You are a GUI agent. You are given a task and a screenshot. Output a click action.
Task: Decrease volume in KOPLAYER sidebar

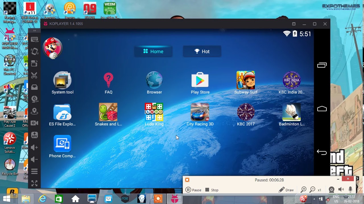[34, 160]
